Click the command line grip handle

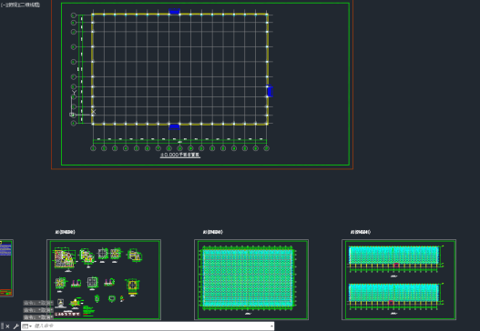point(2,326)
